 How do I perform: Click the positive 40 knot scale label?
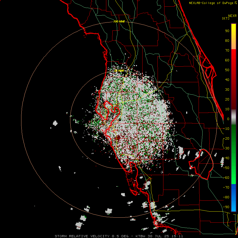click(227, 80)
